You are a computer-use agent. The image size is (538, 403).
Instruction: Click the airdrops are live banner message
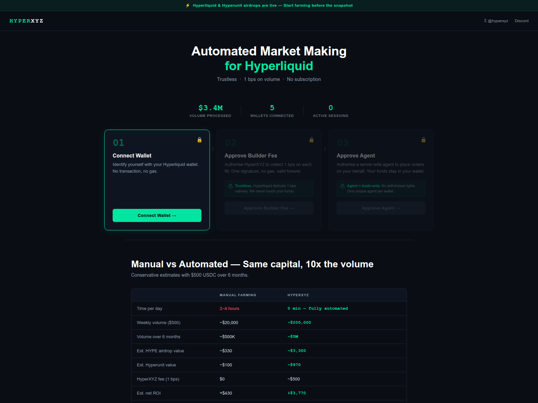click(x=272, y=5)
